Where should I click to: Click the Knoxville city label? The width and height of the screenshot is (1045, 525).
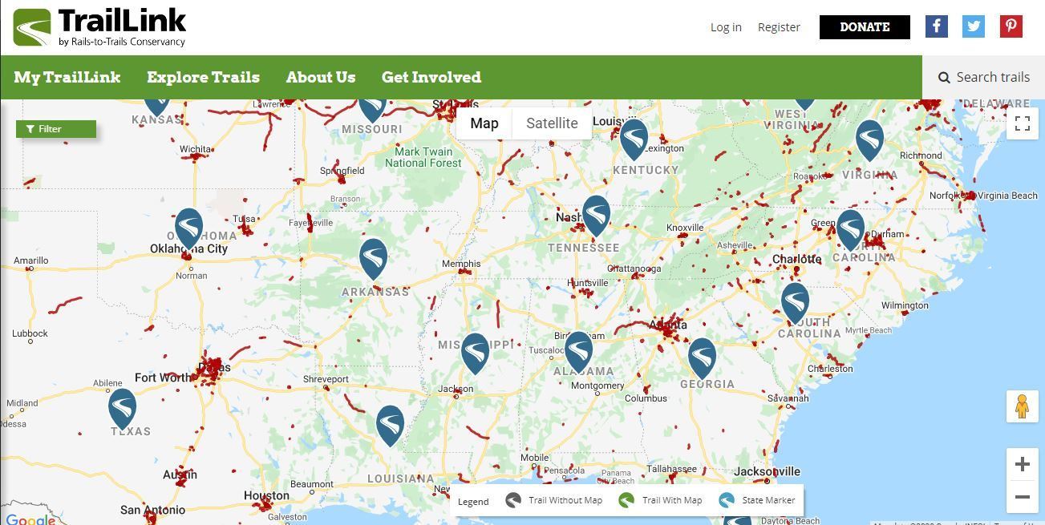[x=685, y=228]
